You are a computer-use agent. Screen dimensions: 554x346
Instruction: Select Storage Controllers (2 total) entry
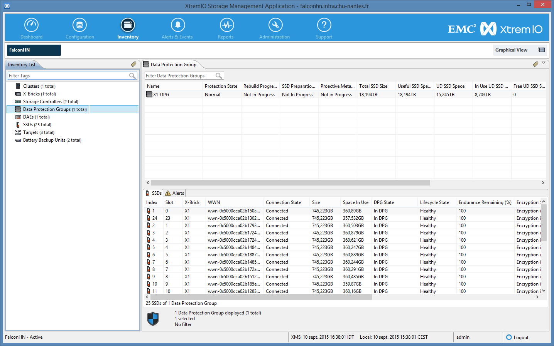point(51,102)
